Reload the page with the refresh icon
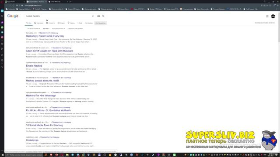The height and width of the screenshot is (157, 280). (14, 6)
